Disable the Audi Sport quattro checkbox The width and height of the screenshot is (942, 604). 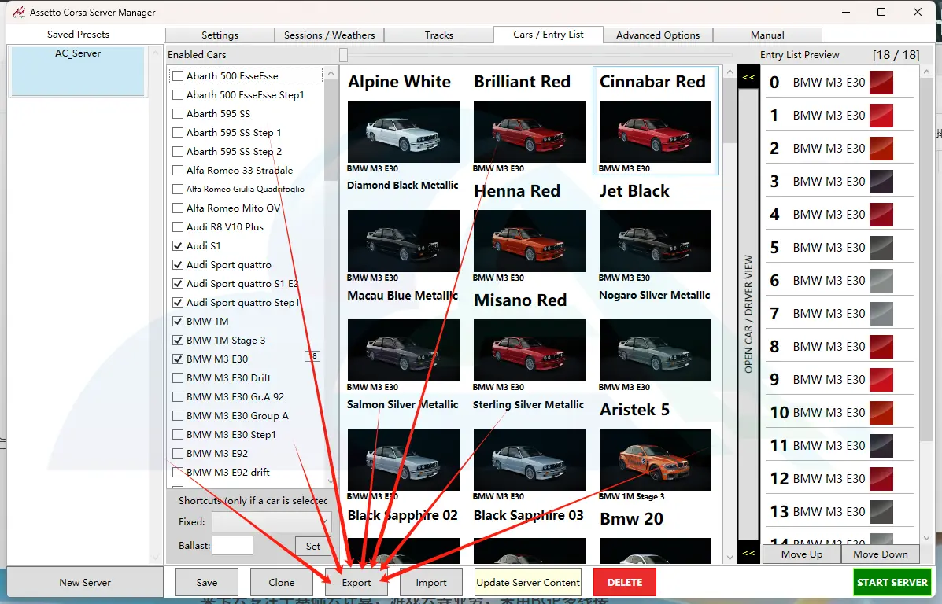coord(178,265)
